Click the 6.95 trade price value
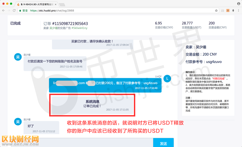This screenshot has width=242, height=147. click(x=158, y=23)
